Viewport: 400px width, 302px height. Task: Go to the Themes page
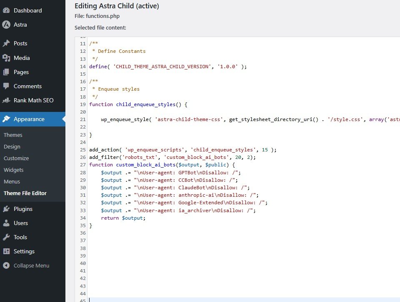[x=13, y=135]
